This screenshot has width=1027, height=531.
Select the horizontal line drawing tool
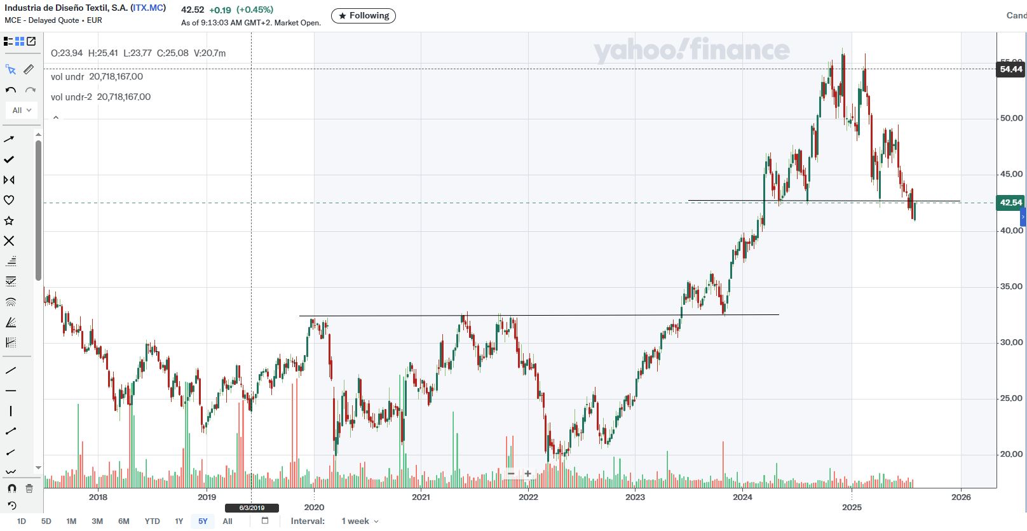(10, 391)
